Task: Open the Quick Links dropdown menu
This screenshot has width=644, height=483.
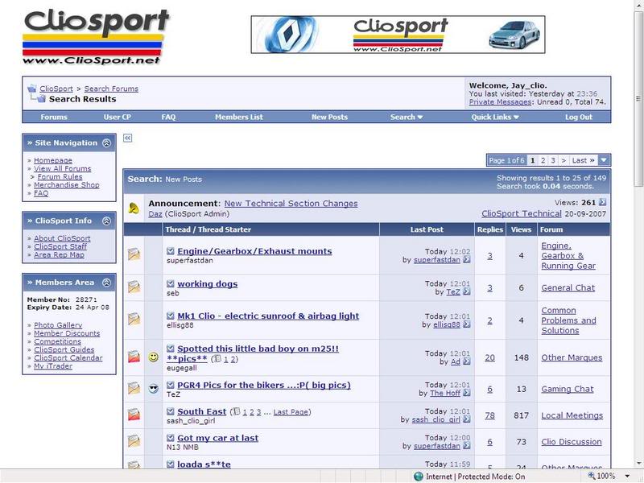Action: (x=495, y=117)
